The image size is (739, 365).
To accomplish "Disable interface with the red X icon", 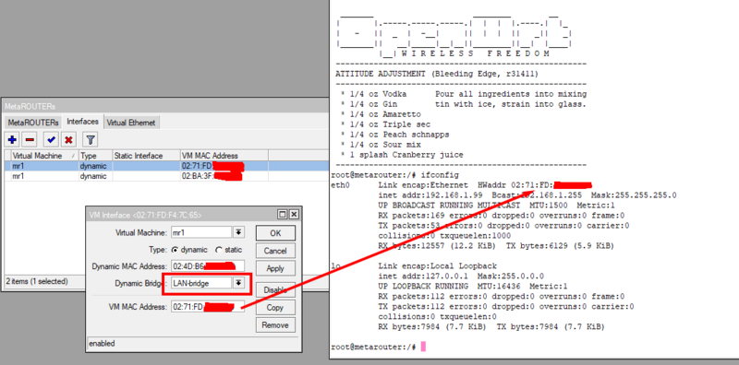I will tap(68, 140).
